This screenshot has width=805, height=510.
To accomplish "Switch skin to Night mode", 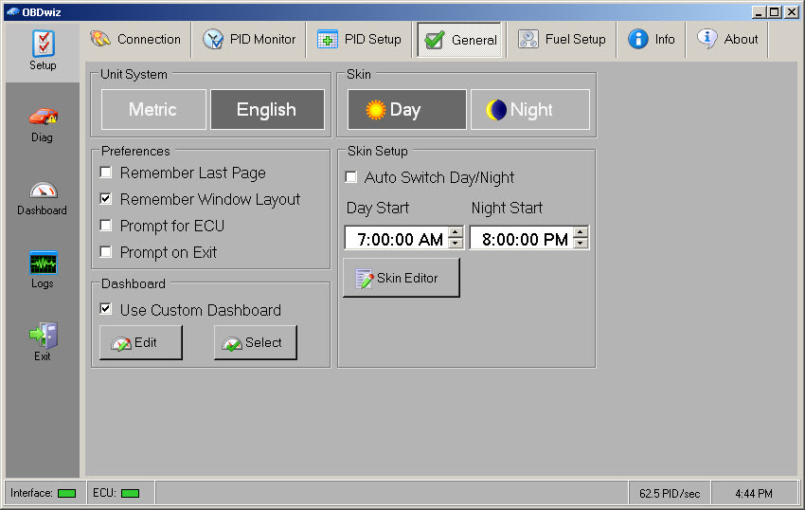I will pyautogui.click(x=529, y=110).
